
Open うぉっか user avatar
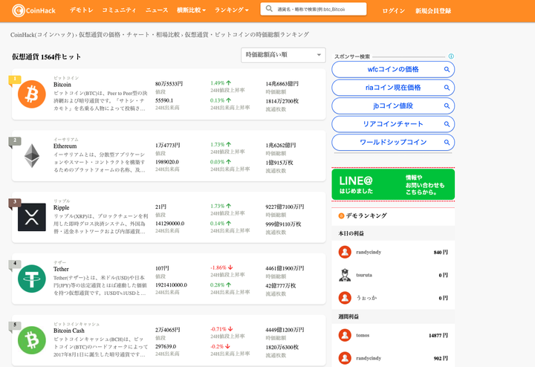(345, 298)
